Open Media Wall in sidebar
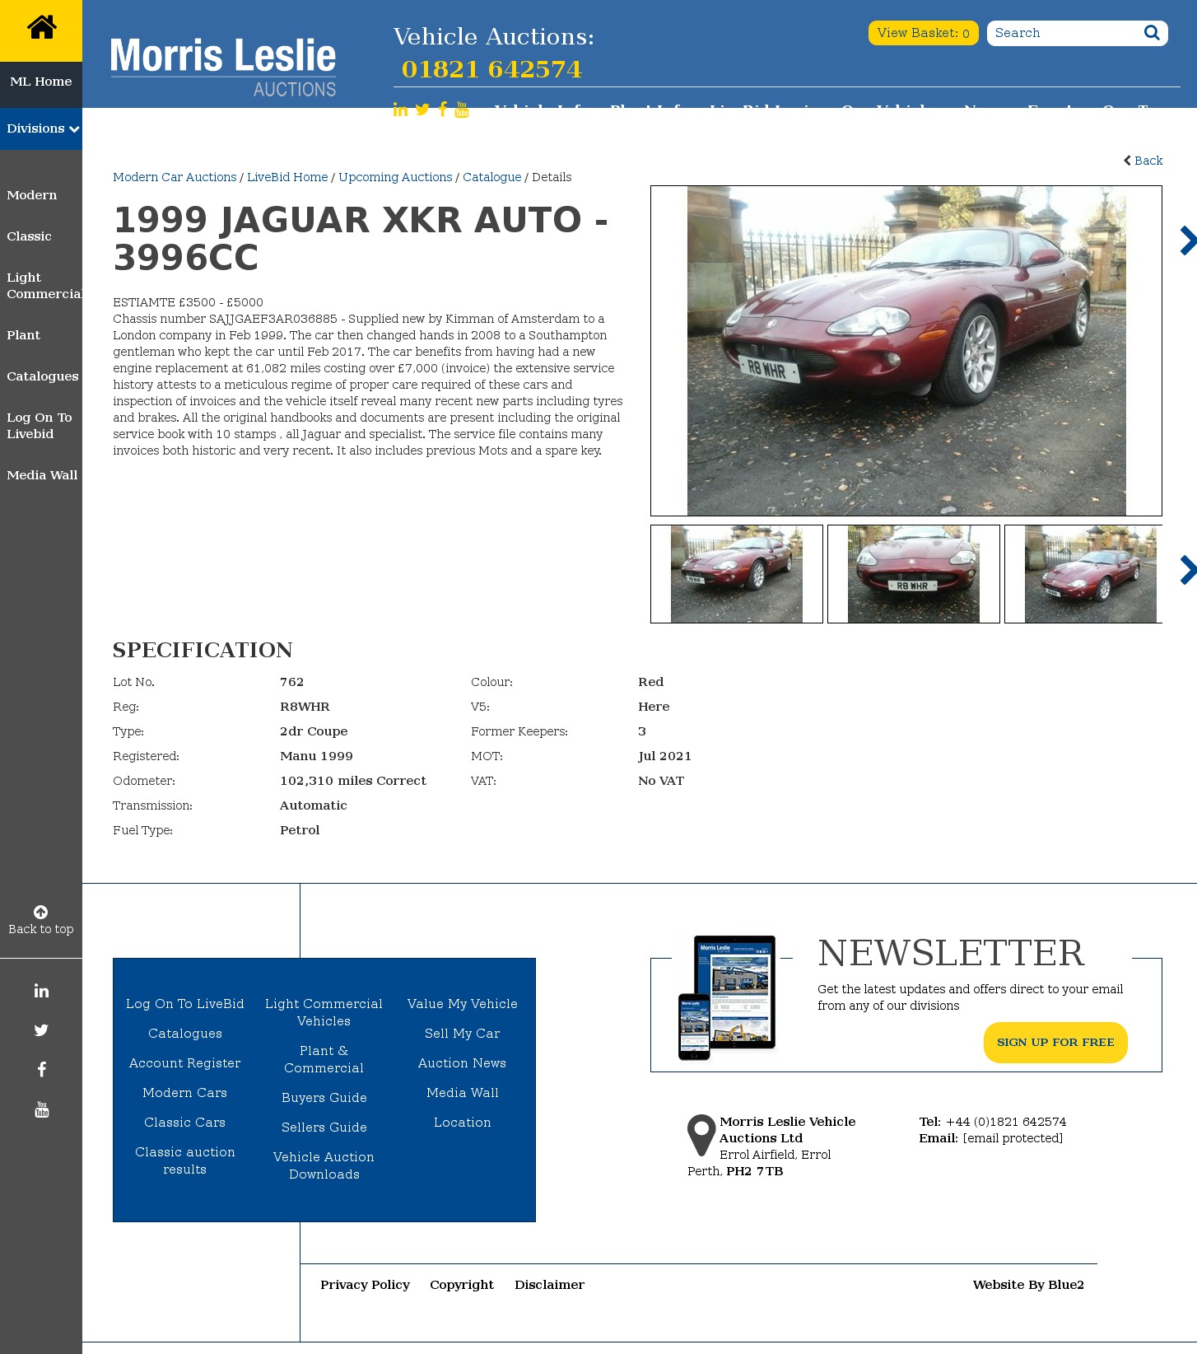This screenshot has height=1354, width=1197. (x=42, y=475)
